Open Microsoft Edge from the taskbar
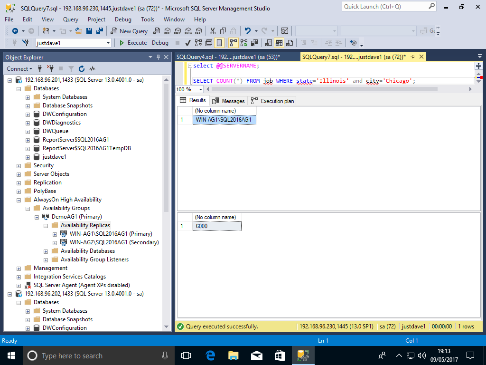The height and width of the screenshot is (365, 486). coord(210,355)
